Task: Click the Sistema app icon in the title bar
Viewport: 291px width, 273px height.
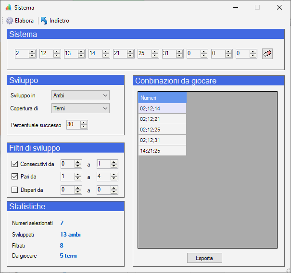Action: (x=8, y=7)
